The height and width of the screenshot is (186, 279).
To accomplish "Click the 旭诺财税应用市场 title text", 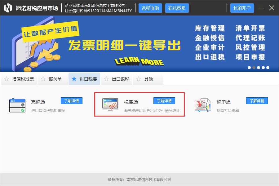I will tap(37, 8).
